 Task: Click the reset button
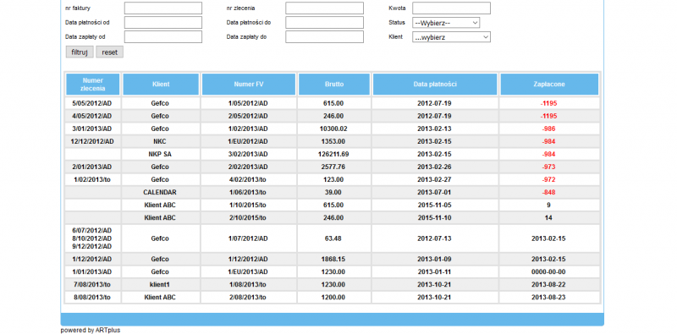tap(110, 52)
